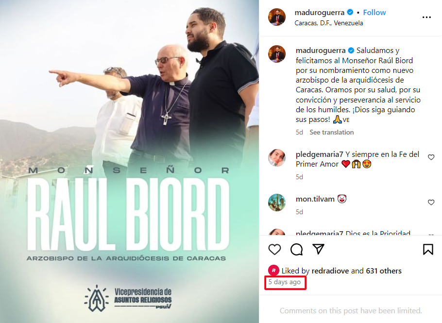Open mon.tilvam's profile avatar
Screen dimensions: 442x323
(x=276, y=203)
